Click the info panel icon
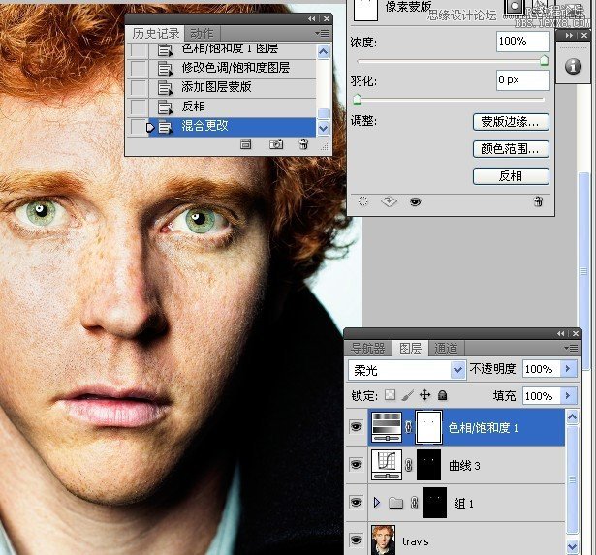Viewport: 596px width, 555px height. coord(573,67)
